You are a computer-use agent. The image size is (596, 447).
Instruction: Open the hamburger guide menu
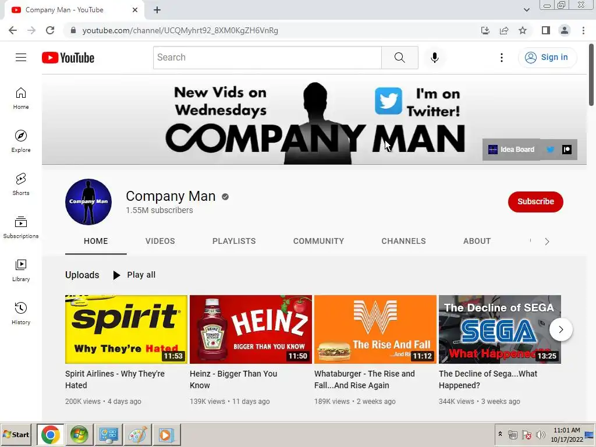click(21, 58)
